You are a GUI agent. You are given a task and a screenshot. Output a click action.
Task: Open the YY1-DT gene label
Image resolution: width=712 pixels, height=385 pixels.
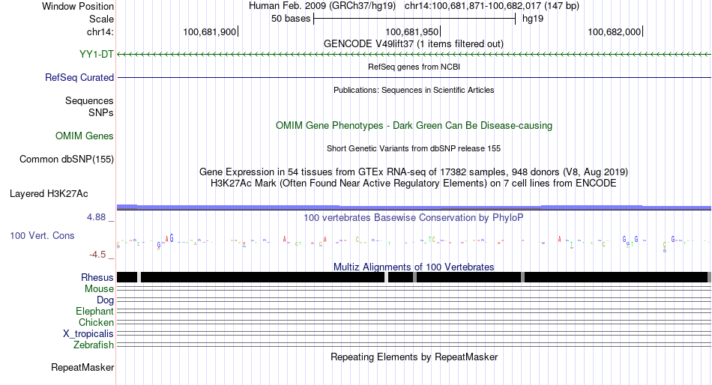[96, 55]
